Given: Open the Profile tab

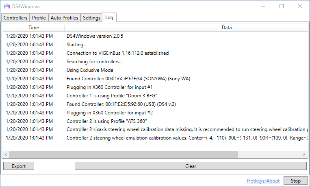Looking at the screenshot, I should click(39, 18).
